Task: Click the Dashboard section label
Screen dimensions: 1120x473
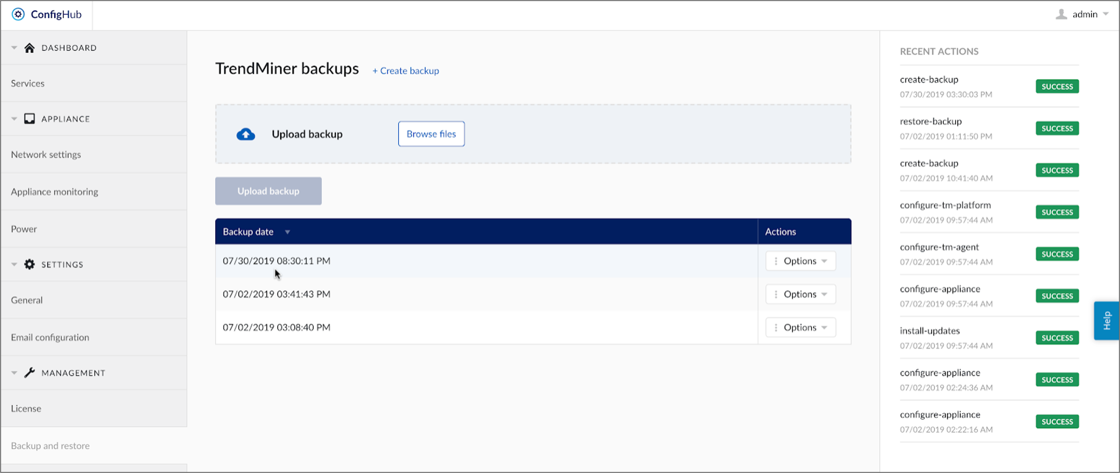Action: pyautogui.click(x=69, y=48)
